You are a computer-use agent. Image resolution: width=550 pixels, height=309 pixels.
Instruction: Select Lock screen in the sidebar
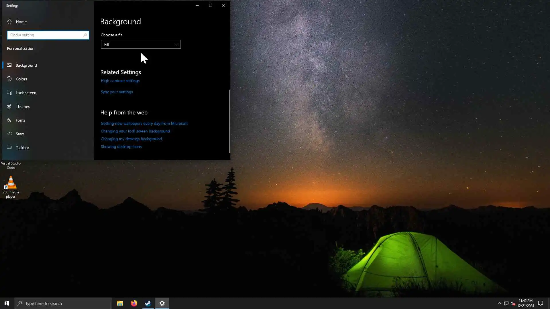tap(26, 93)
